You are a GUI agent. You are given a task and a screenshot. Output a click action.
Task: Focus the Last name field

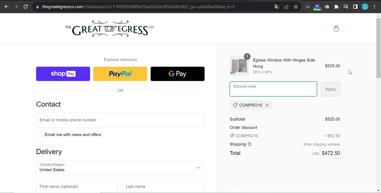pyautogui.click(x=164, y=186)
